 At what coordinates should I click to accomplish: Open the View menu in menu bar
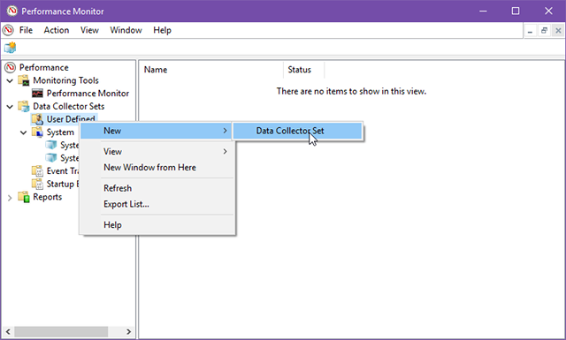point(89,30)
